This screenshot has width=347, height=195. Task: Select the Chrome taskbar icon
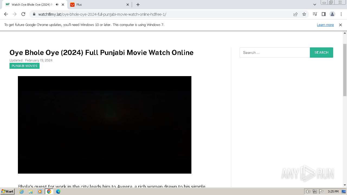pyautogui.click(x=49, y=191)
